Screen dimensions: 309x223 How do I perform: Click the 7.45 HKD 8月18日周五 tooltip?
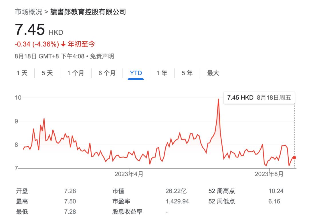(x=259, y=98)
